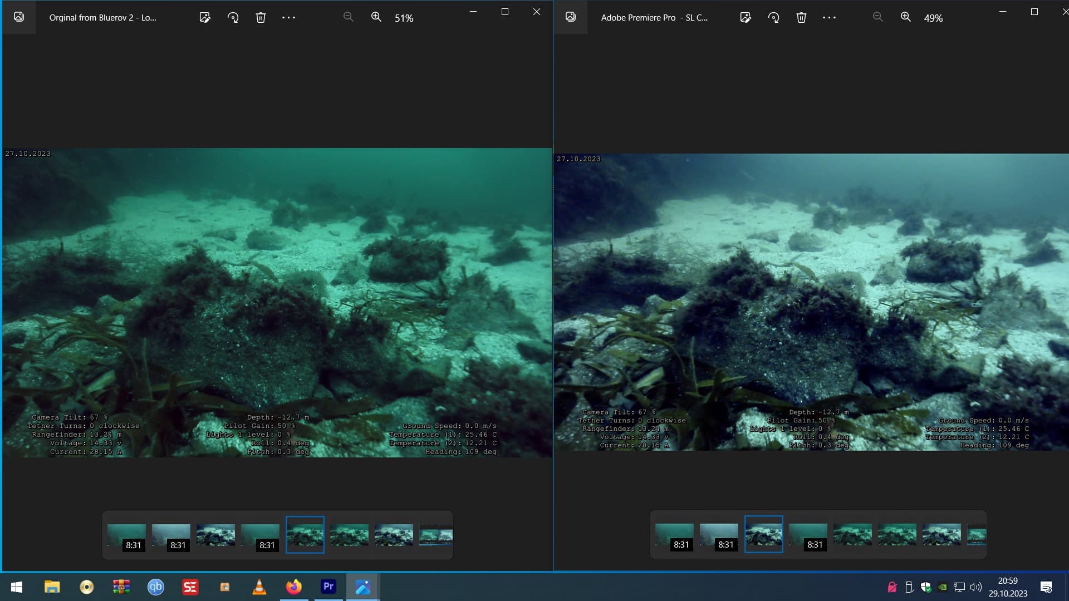Click the volume icon in system tray
This screenshot has height=601, width=1069.
tap(975, 587)
